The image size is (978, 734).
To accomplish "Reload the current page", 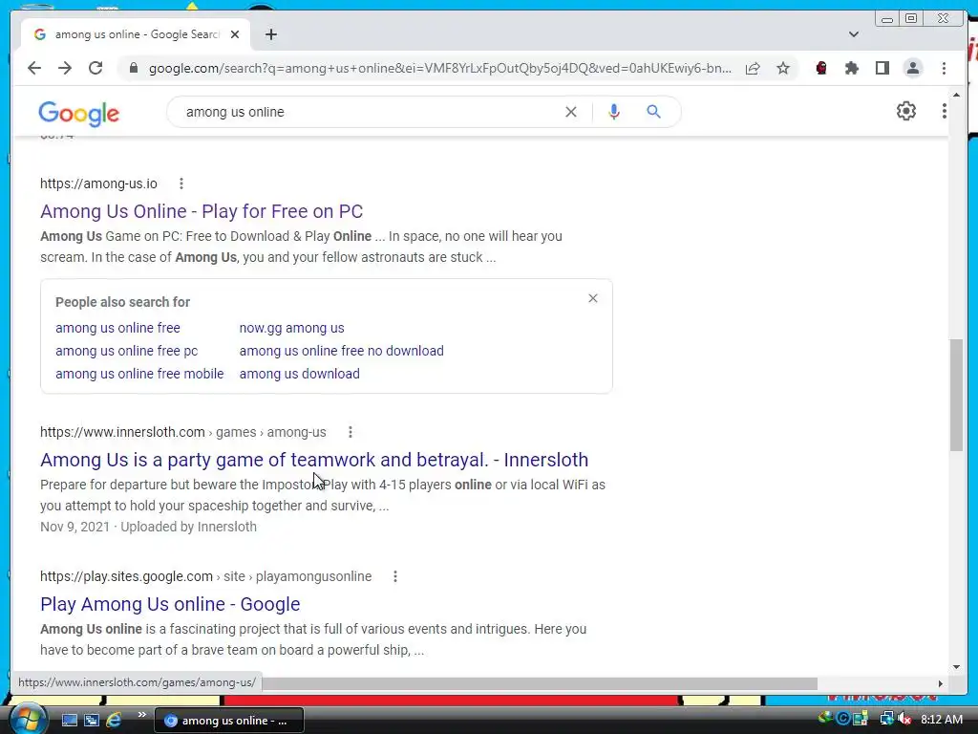I will [96, 68].
